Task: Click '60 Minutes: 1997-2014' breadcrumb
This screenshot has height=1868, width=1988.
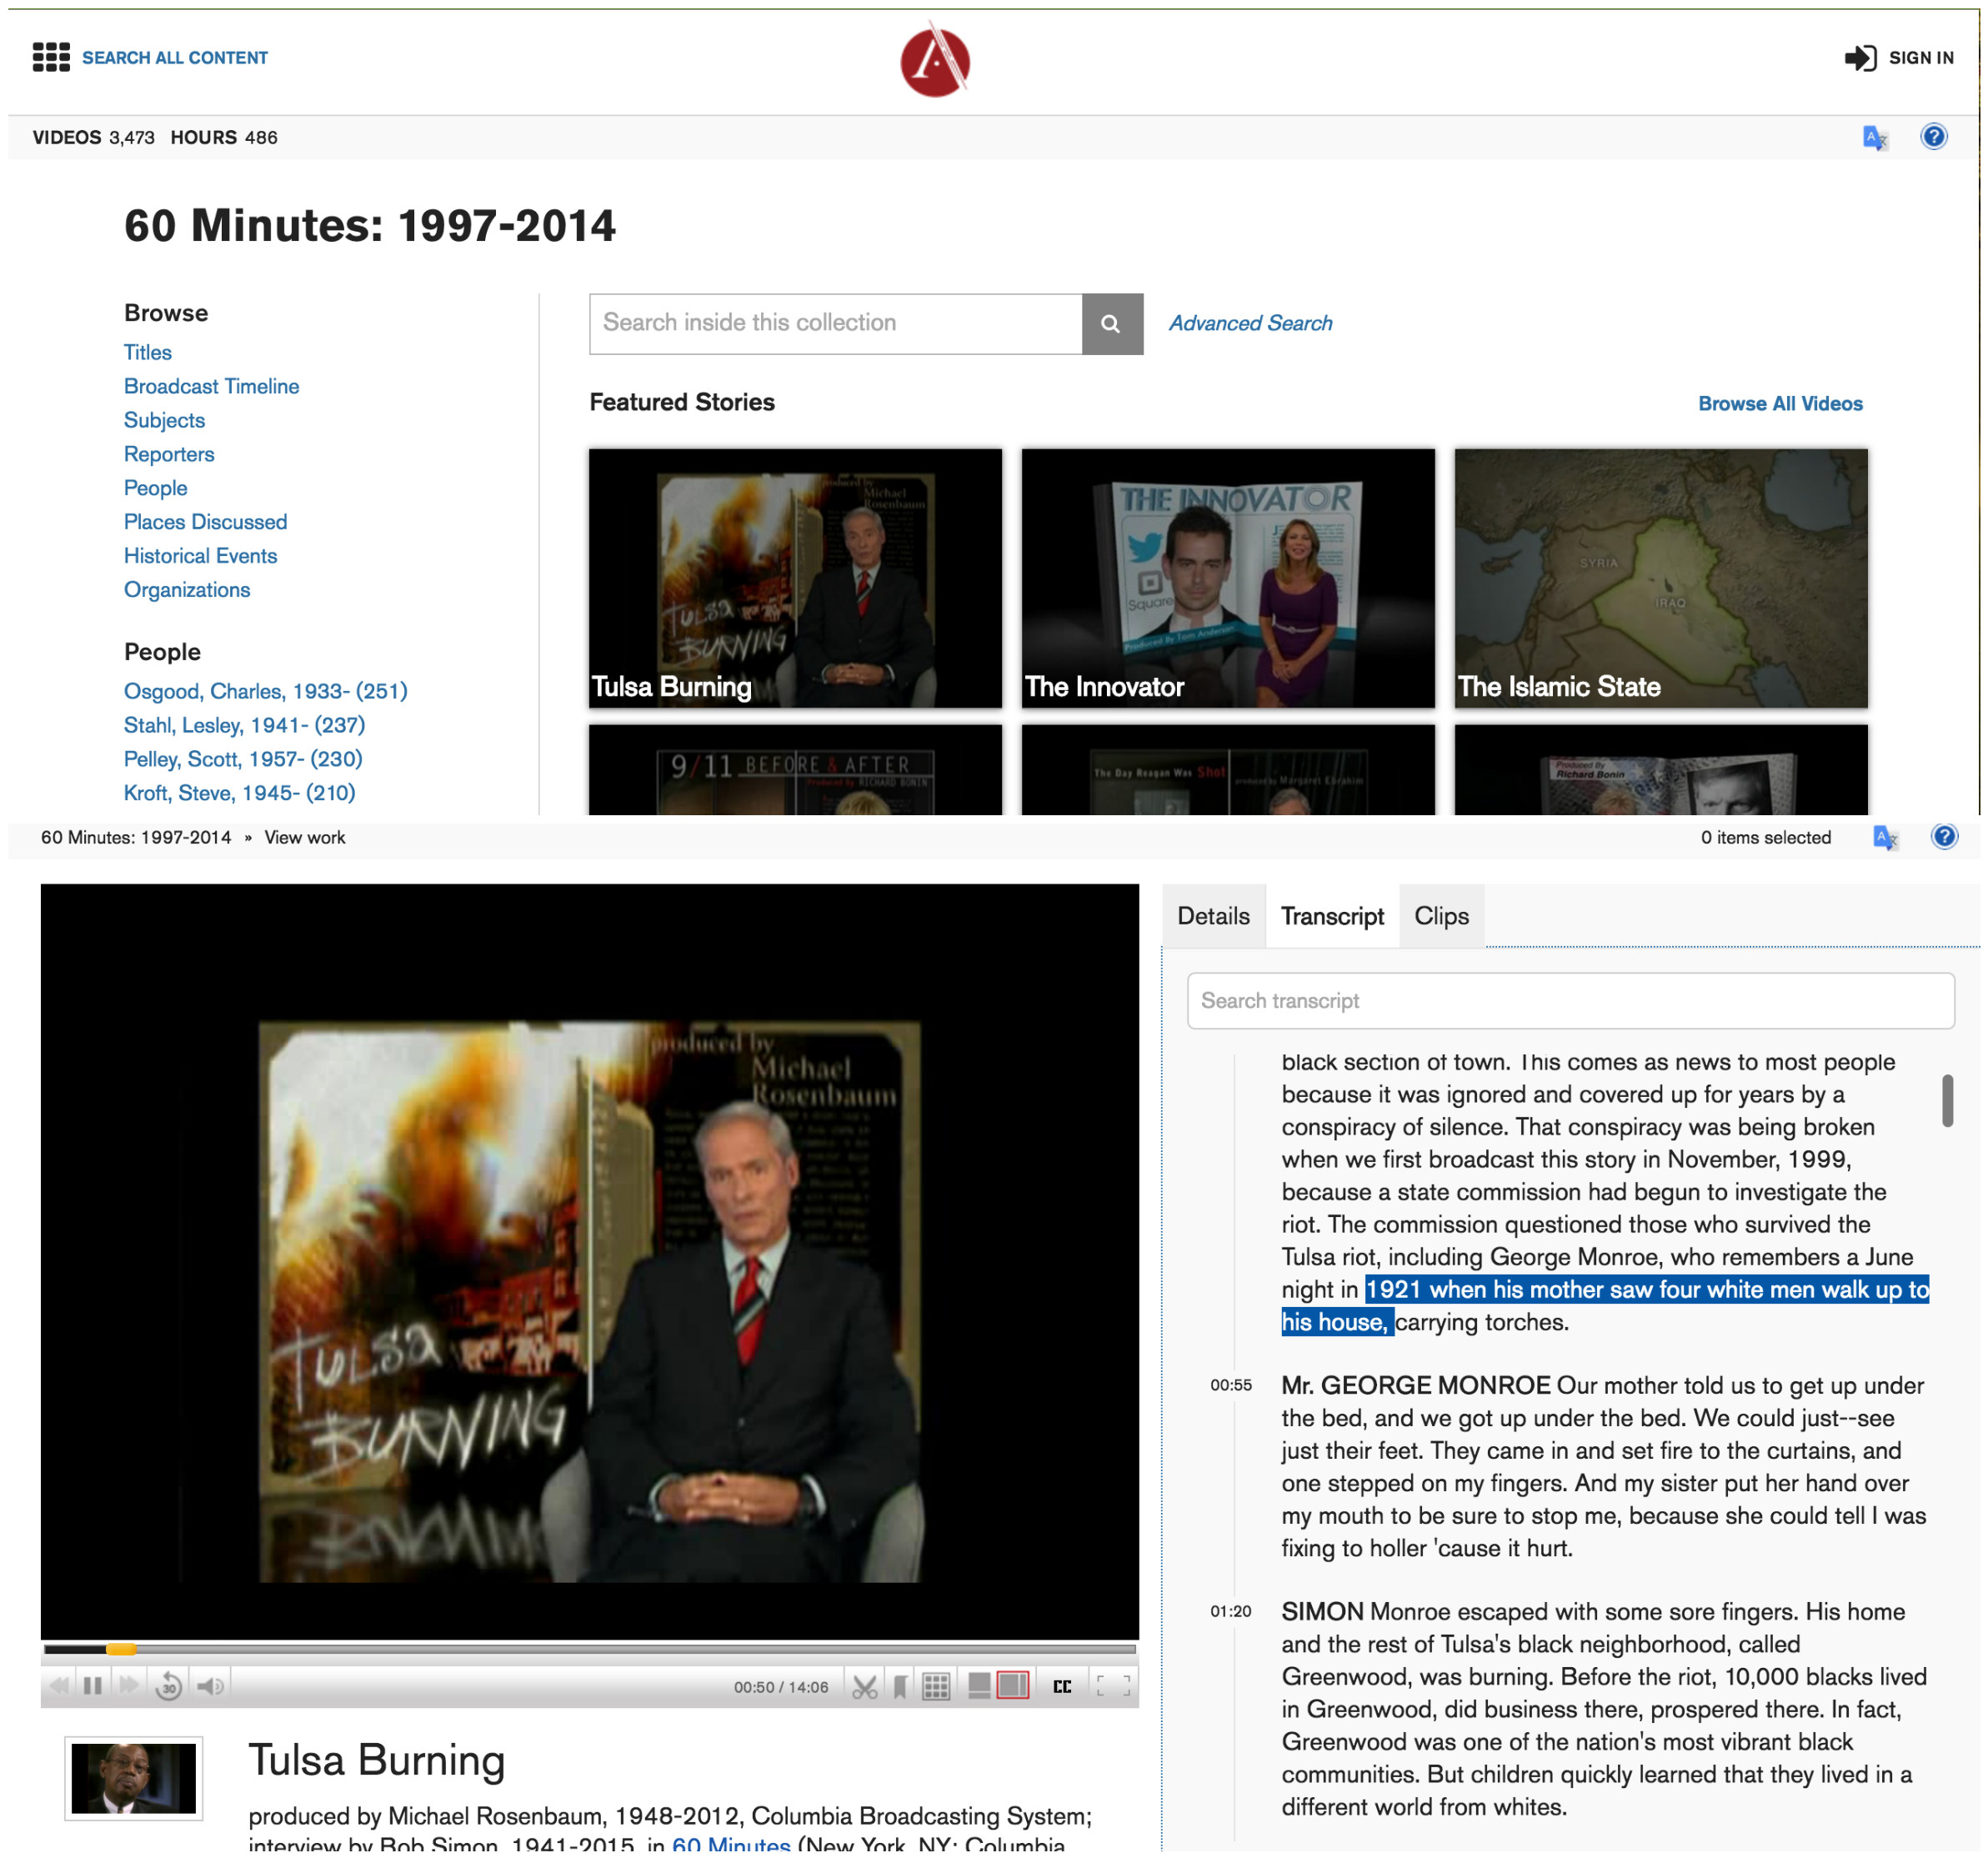Action: (x=136, y=838)
